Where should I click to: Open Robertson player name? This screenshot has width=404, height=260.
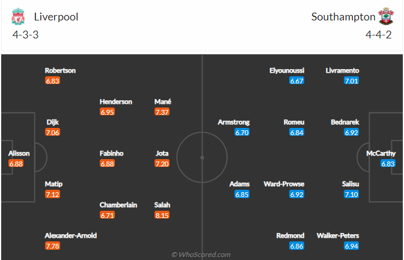pos(60,70)
